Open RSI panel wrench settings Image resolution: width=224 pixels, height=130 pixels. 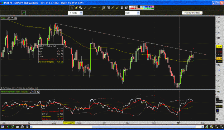(x=31, y=92)
